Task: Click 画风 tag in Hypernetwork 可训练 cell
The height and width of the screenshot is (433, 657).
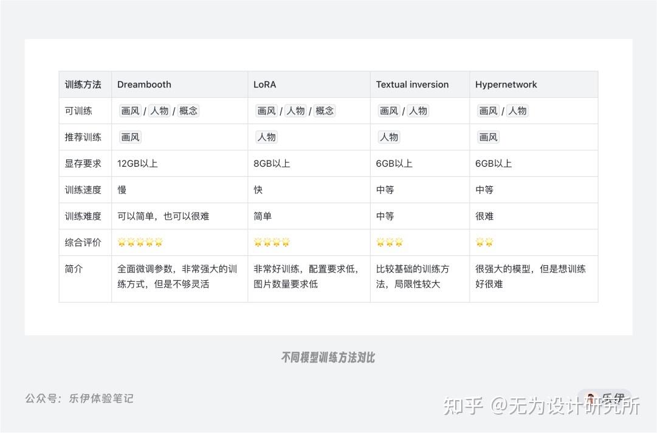Action: pos(488,111)
